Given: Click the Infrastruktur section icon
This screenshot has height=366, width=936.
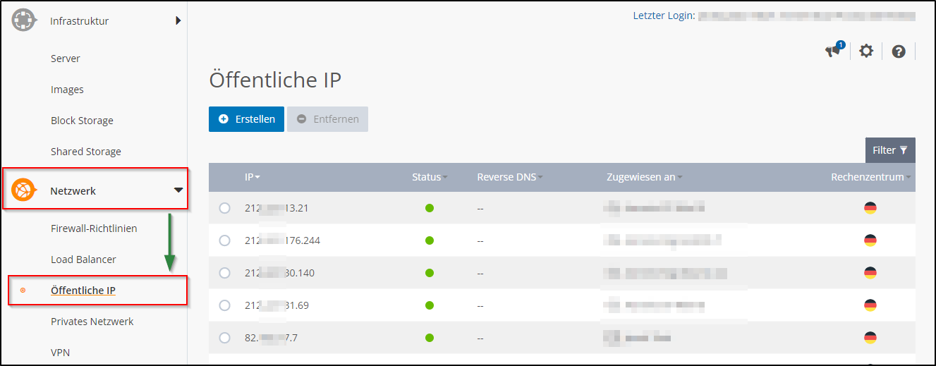Looking at the screenshot, I should 24,20.
